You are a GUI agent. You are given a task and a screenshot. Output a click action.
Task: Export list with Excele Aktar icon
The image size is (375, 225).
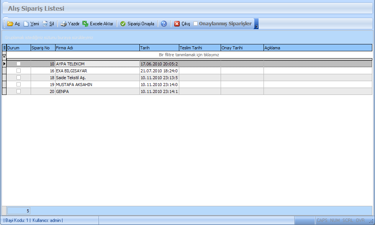point(85,24)
